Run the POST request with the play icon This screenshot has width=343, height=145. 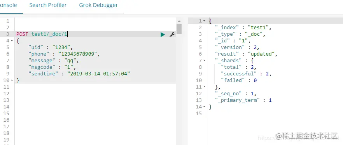pos(163,34)
